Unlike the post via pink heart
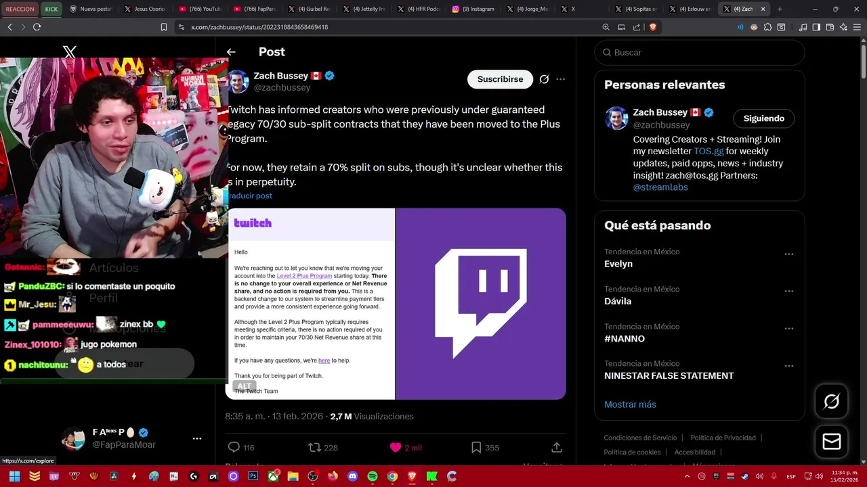 (x=396, y=447)
